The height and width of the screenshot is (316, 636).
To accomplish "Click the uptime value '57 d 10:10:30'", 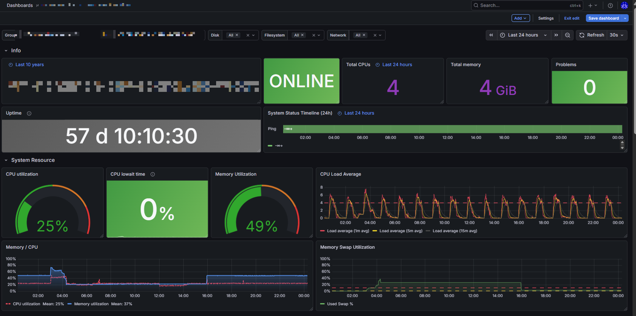I will (131, 136).
